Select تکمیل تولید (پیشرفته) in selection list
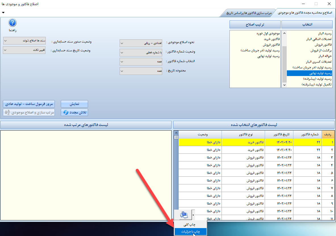 pos(309,85)
